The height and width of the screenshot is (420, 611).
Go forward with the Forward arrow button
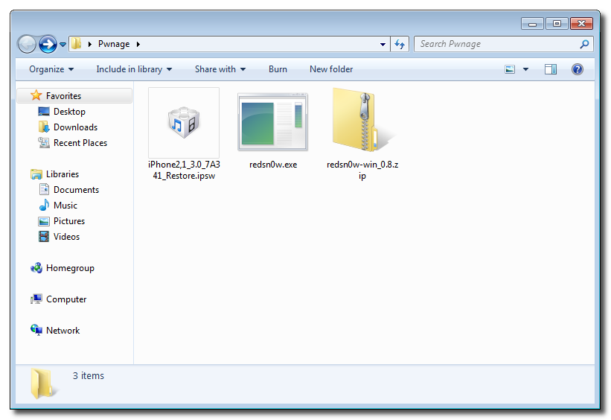pos(48,44)
